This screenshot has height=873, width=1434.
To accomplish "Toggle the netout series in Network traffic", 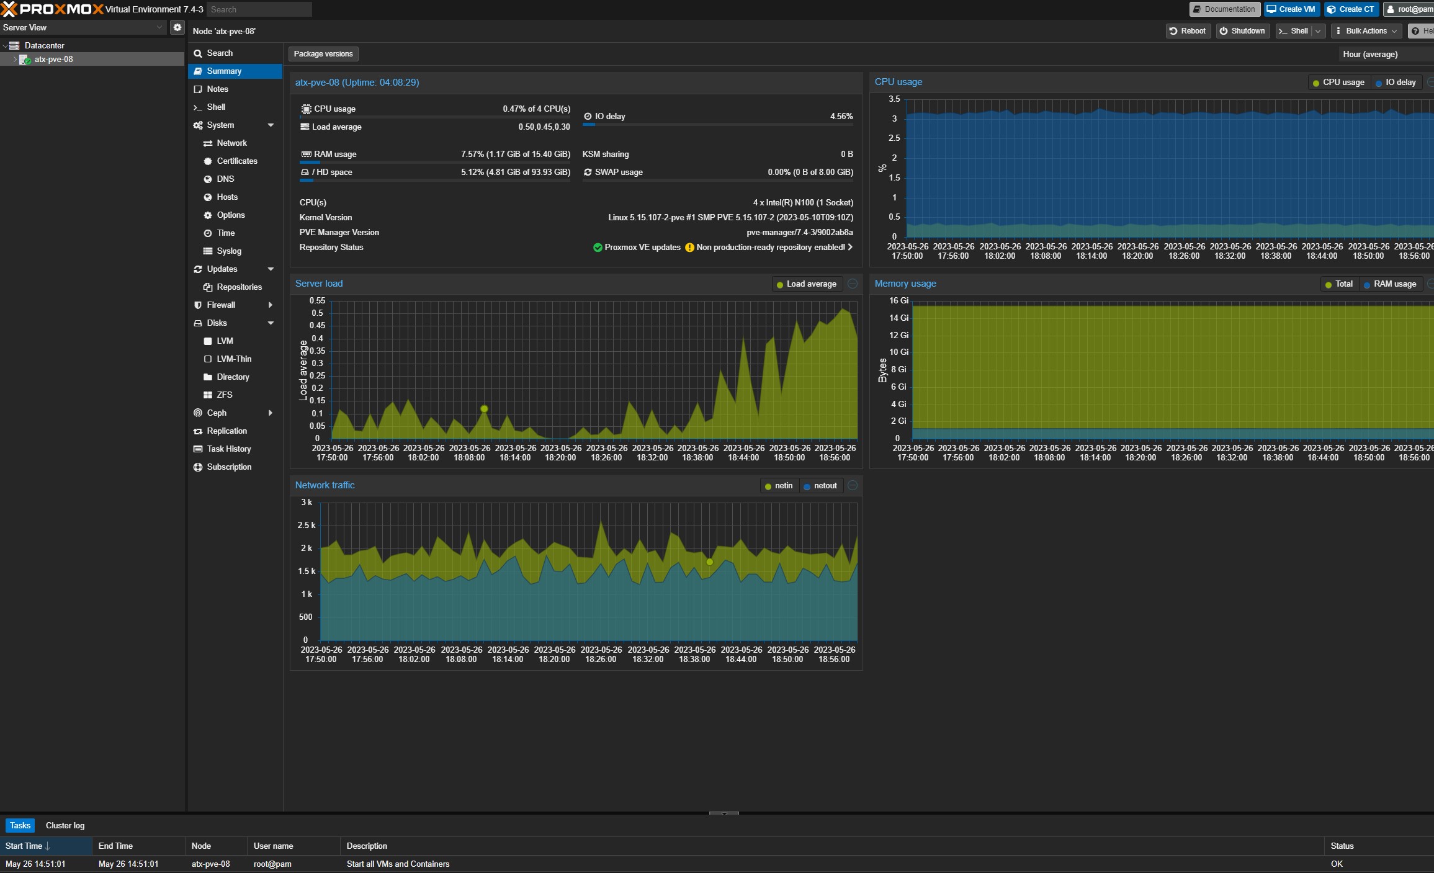I will [x=820, y=486].
